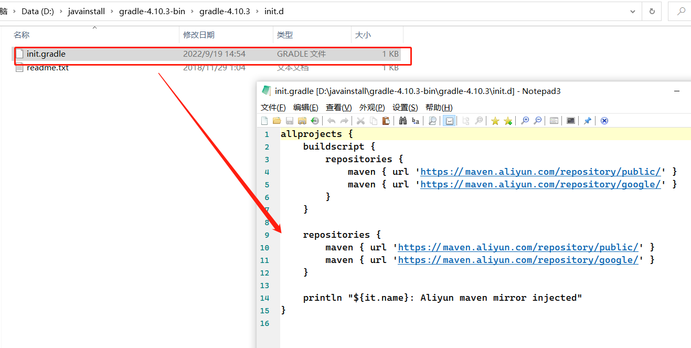This screenshot has width=691, height=348.
Task: Select init.gradle in the Explorer file list
Action: click(x=207, y=54)
